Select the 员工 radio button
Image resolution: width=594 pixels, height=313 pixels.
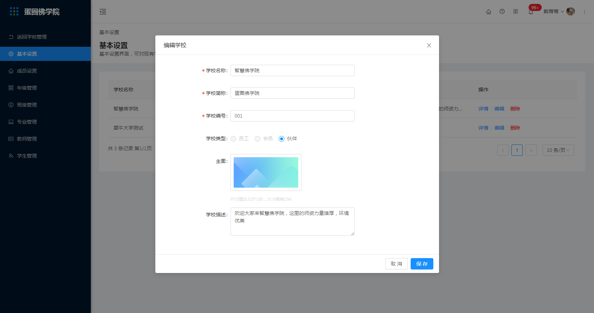point(233,139)
